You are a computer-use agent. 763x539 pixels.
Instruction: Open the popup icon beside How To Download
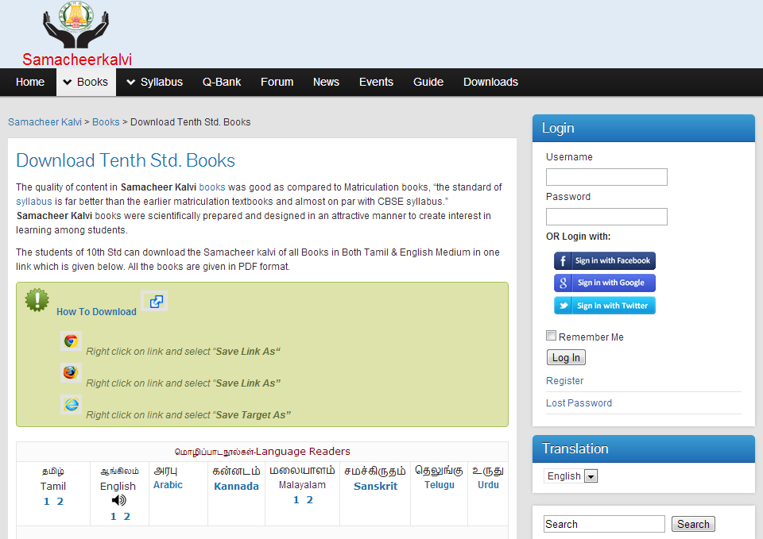(154, 302)
